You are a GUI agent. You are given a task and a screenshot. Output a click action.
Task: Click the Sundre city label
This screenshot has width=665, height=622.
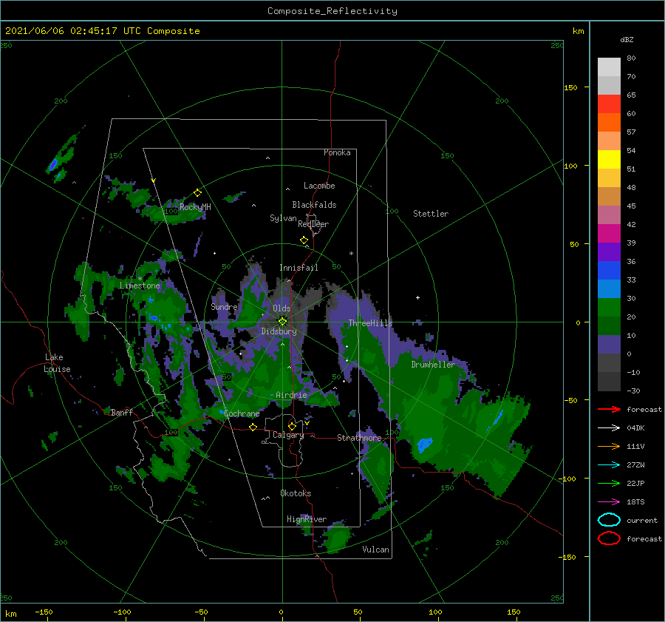tap(225, 306)
